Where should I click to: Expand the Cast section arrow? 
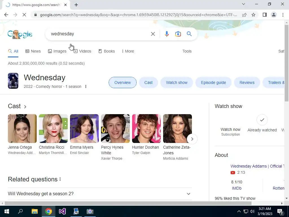[25, 107]
